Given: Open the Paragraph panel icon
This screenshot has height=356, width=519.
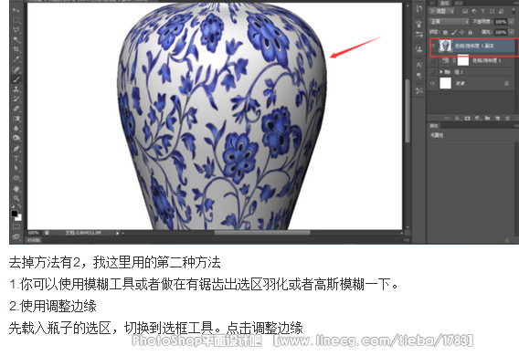Looking at the screenshot, I should (x=419, y=76).
